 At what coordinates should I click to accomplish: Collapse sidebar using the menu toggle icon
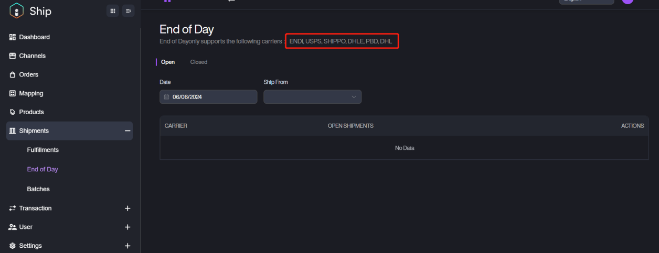point(129,11)
